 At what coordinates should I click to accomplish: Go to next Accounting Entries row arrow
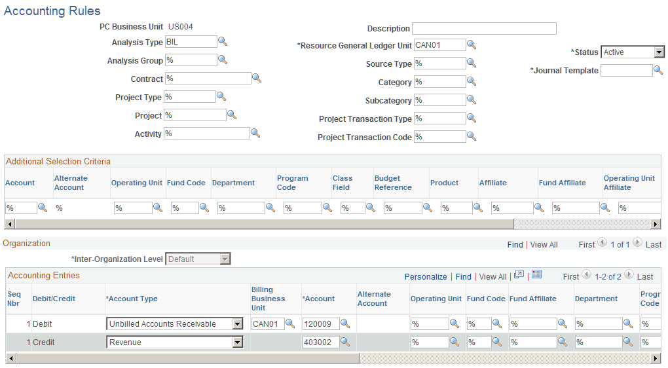(x=629, y=275)
